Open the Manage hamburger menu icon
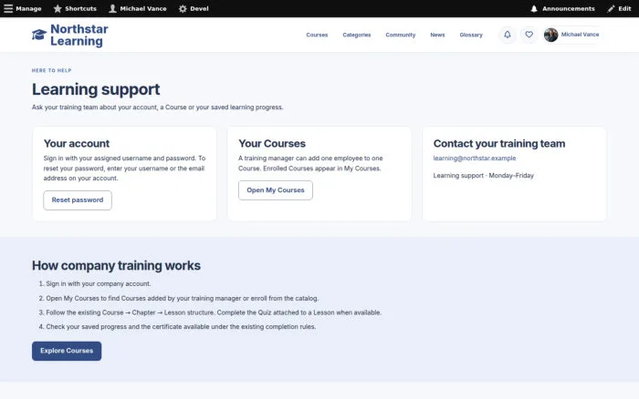 click(x=8, y=8)
